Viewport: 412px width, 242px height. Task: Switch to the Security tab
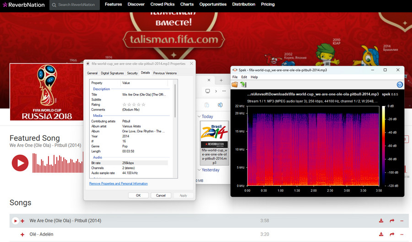[x=132, y=73]
